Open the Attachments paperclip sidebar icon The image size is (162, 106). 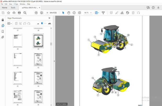(x=3, y=37)
